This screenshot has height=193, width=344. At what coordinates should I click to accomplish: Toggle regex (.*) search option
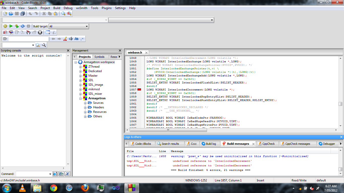coord(82,39)
